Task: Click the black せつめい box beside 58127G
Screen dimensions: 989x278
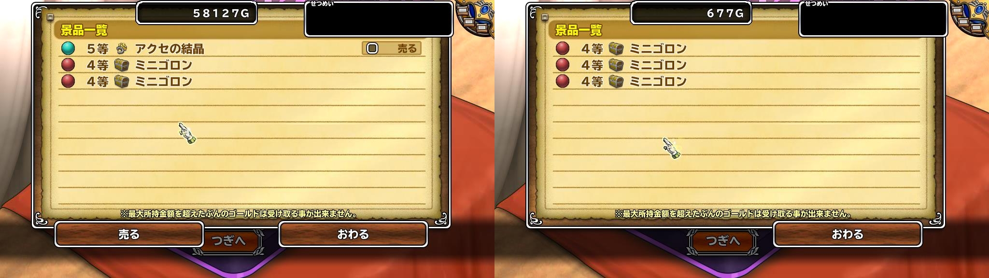Action: (379, 19)
